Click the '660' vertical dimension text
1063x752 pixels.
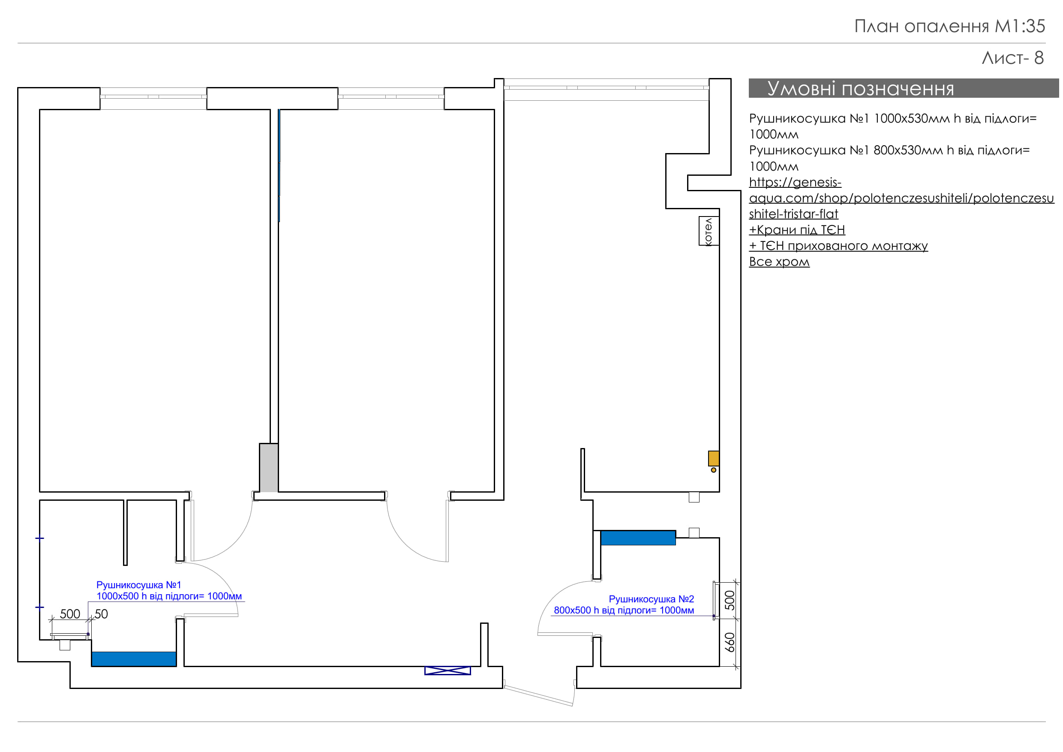[730, 643]
